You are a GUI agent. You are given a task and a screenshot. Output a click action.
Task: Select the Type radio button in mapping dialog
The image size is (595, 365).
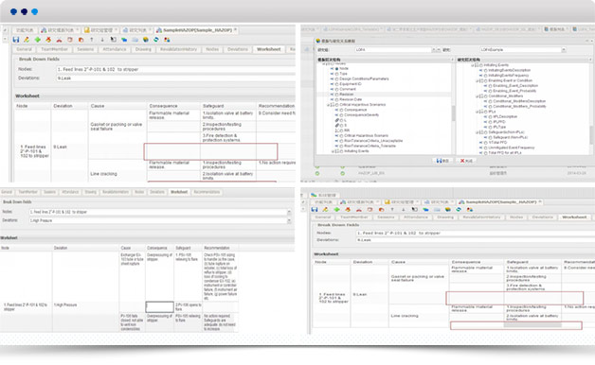[336, 74]
